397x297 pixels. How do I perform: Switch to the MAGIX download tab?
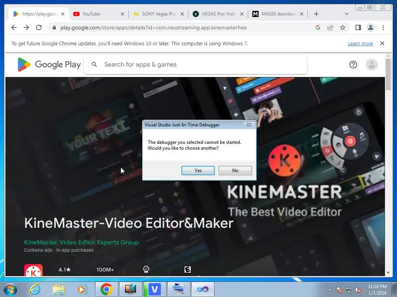click(278, 14)
